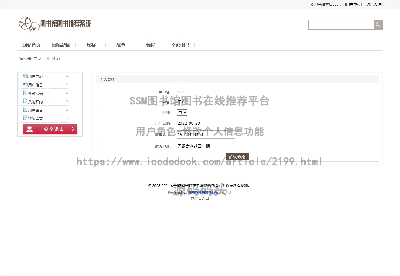Click the 个人资料 panel heading
This screenshot has height=276, width=400.
[107, 79]
